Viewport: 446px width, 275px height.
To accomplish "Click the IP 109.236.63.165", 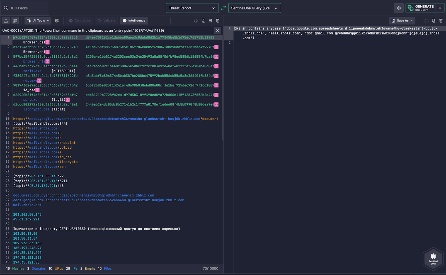I will click(27, 243).
